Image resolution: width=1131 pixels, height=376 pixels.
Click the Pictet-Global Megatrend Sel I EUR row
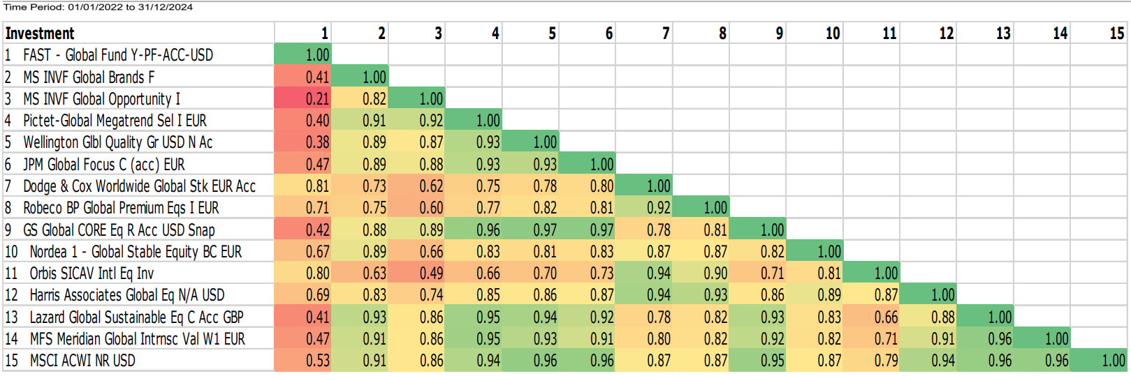click(115, 121)
